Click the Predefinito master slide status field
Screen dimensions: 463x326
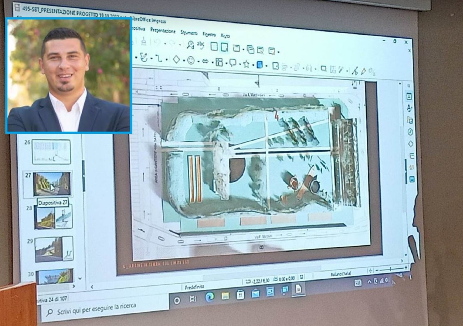click(195, 287)
